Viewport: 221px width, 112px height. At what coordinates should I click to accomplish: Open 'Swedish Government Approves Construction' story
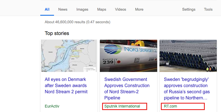pos(127,88)
